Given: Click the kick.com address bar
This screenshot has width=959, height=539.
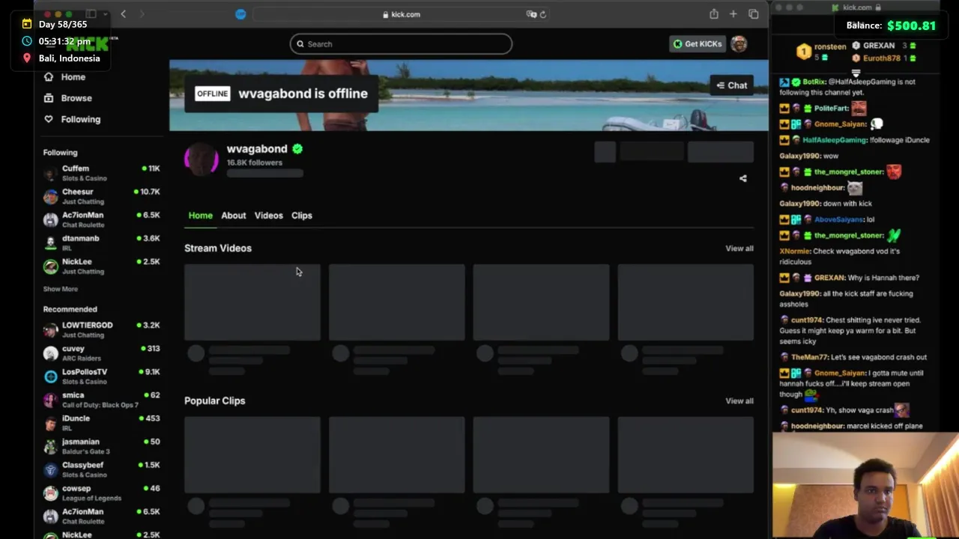Looking at the screenshot, I should (x=402, y=14).
